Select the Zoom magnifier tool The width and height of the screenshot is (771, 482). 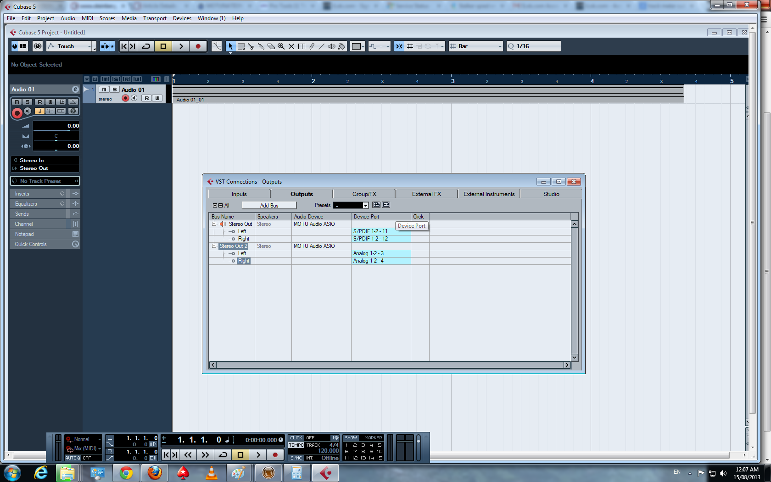281,46
